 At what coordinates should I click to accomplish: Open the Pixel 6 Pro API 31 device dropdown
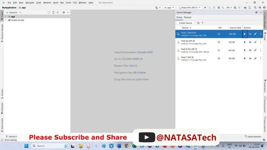[x=189, y=7]
